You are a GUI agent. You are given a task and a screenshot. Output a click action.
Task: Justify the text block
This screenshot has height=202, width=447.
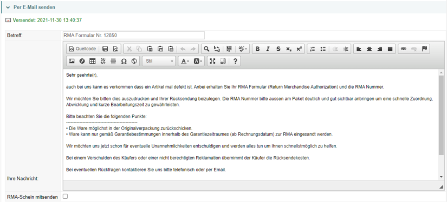coord(390,49)
